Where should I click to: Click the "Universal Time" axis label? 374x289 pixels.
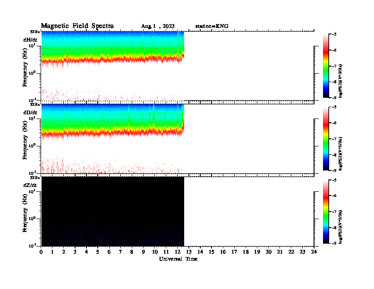tap(178, 259)
